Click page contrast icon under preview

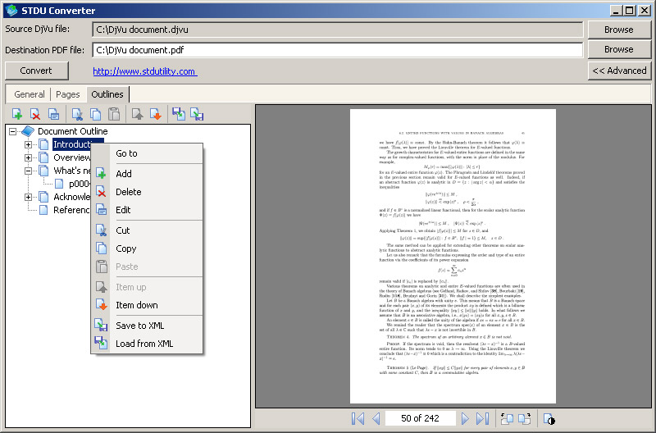pos(549,418)
